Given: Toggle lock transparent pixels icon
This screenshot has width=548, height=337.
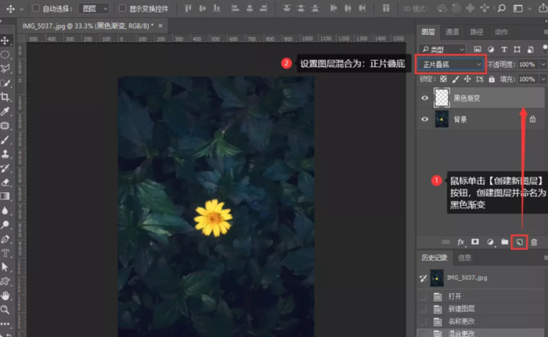Looking at the screenshot, I should [x=444, y=79].
